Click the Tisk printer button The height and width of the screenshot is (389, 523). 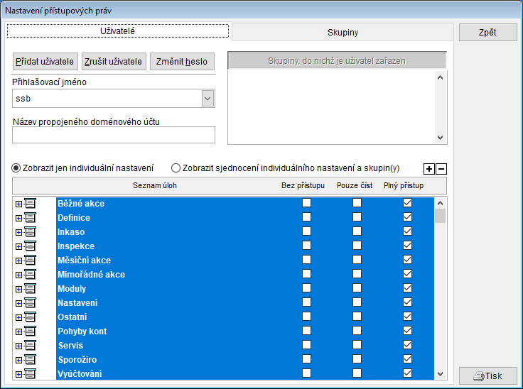click(487, 376)
